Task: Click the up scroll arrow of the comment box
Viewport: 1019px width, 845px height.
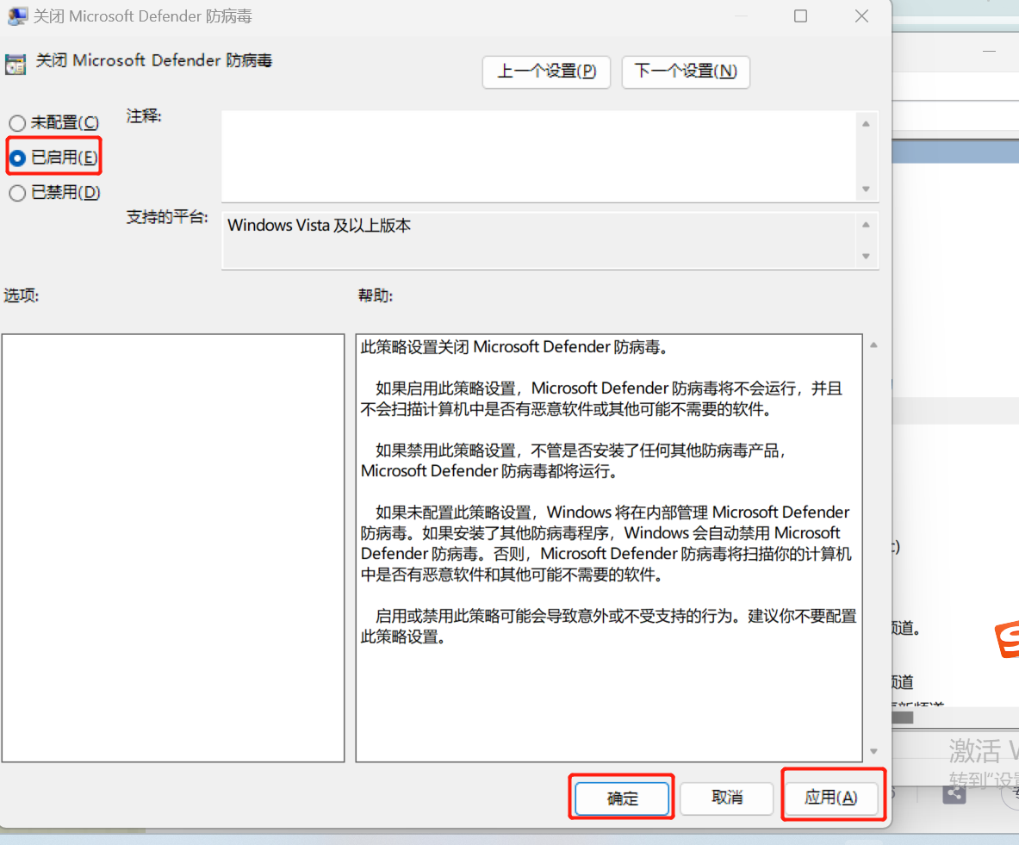Action: click(x=867, y=122)
